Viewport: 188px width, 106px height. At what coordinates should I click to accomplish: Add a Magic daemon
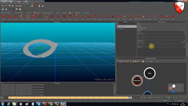[131, 17]
